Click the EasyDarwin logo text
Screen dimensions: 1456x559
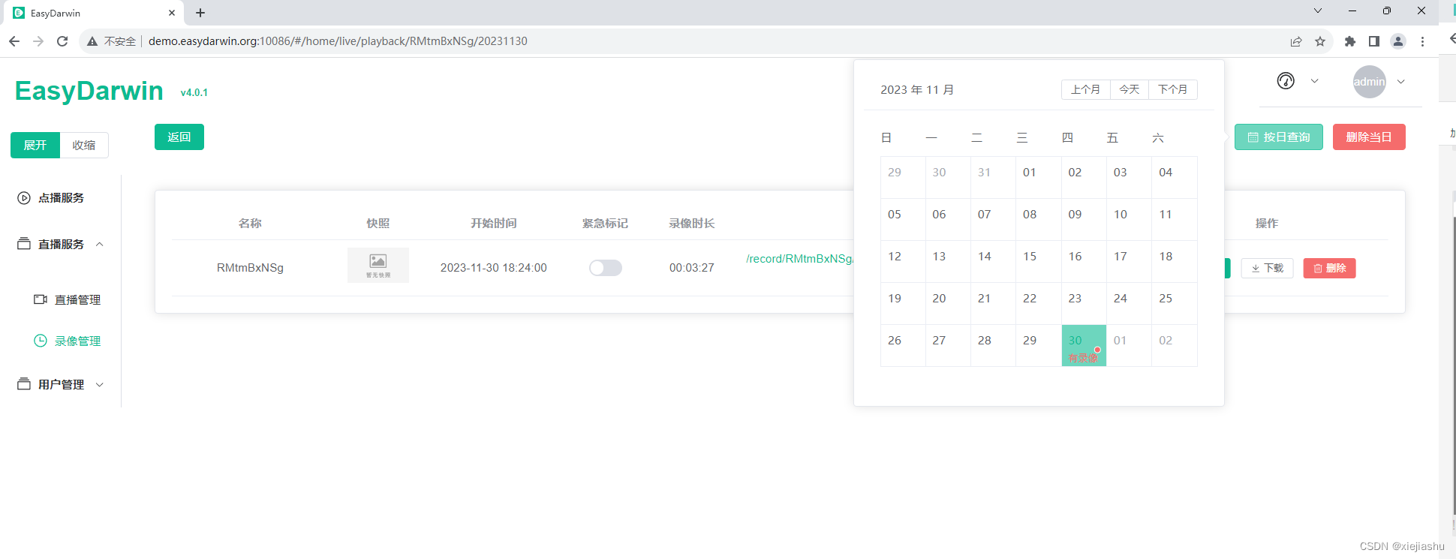tap(89, 91)
